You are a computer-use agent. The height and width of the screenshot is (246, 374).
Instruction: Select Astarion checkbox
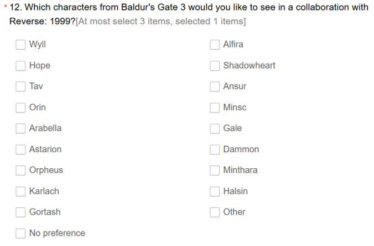(x=21, y=149)
